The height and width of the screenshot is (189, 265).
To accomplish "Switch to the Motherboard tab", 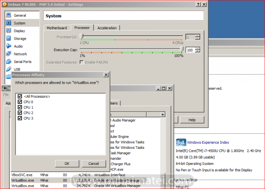I will tap(57, 28).
